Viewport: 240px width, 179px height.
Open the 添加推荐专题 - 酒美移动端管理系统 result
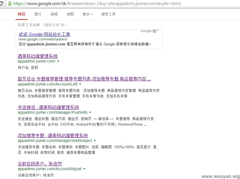coord(53,136)
